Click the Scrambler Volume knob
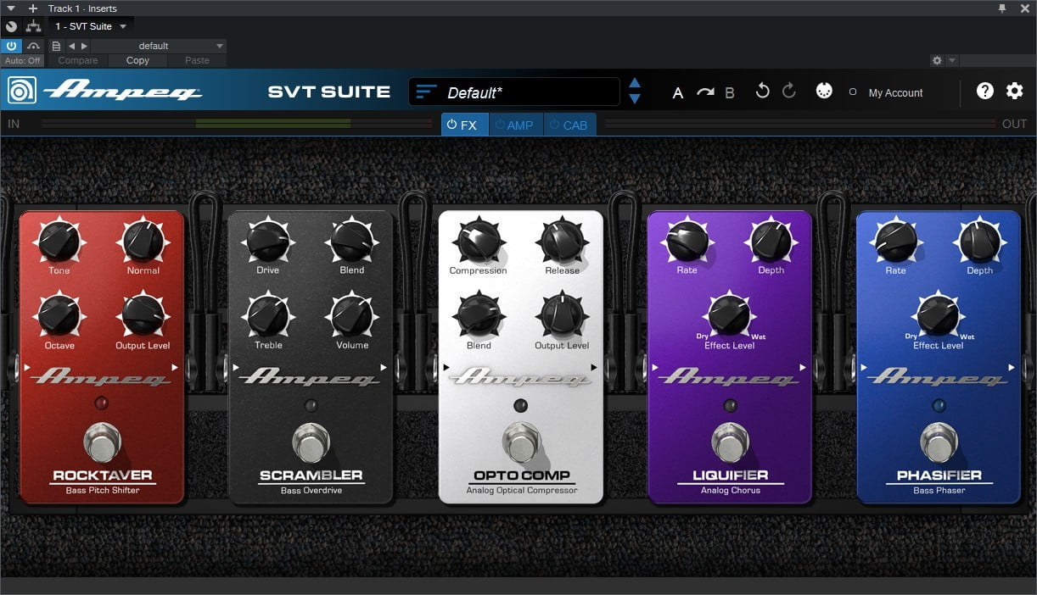This screenshot has width=1037, height=595. tap(351, 315)
